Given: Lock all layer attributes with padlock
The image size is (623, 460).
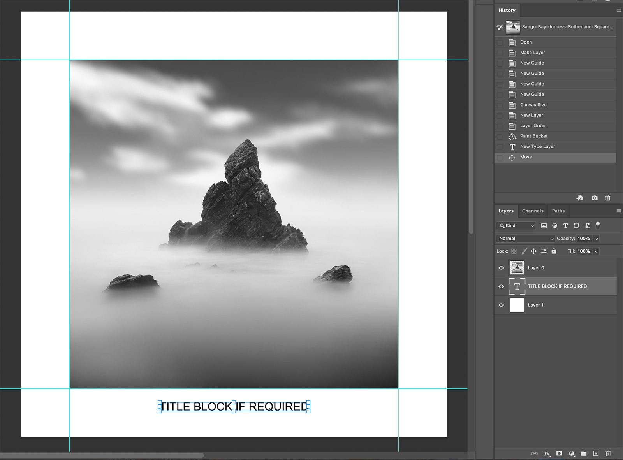Looking at the screenshot, I should [x=554, y=251].
